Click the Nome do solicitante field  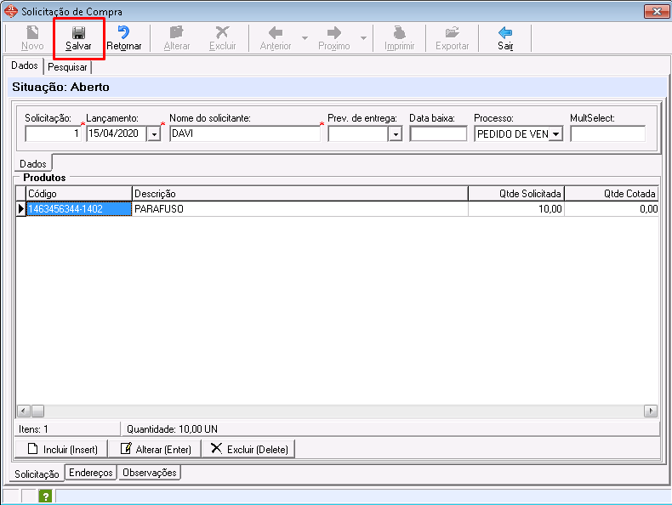[245, 133]
